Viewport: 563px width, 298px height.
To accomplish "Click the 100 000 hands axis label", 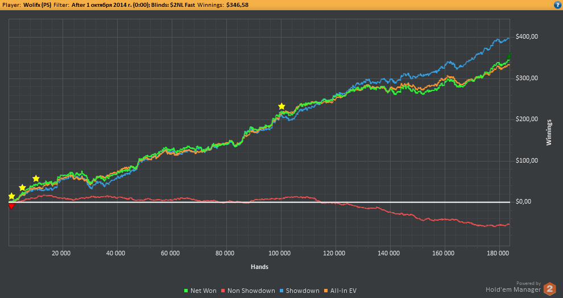I will [280, 253].
